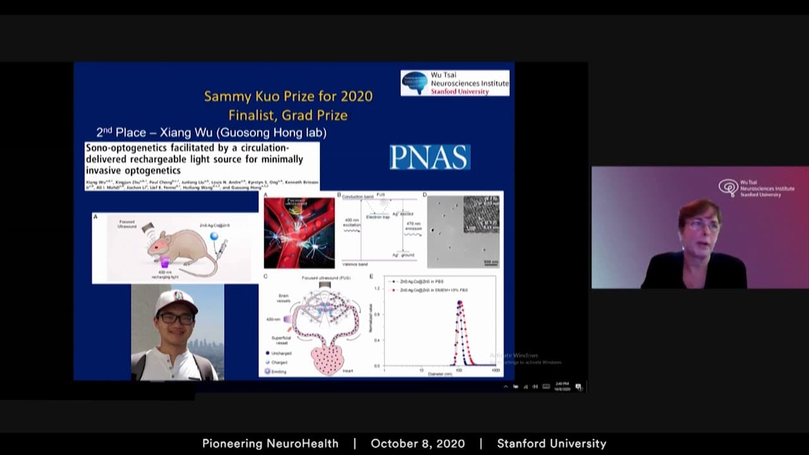Open the touch keyboard icon in the tray
The height and width of the screenshot is (455, 809).
pos(546,387)
